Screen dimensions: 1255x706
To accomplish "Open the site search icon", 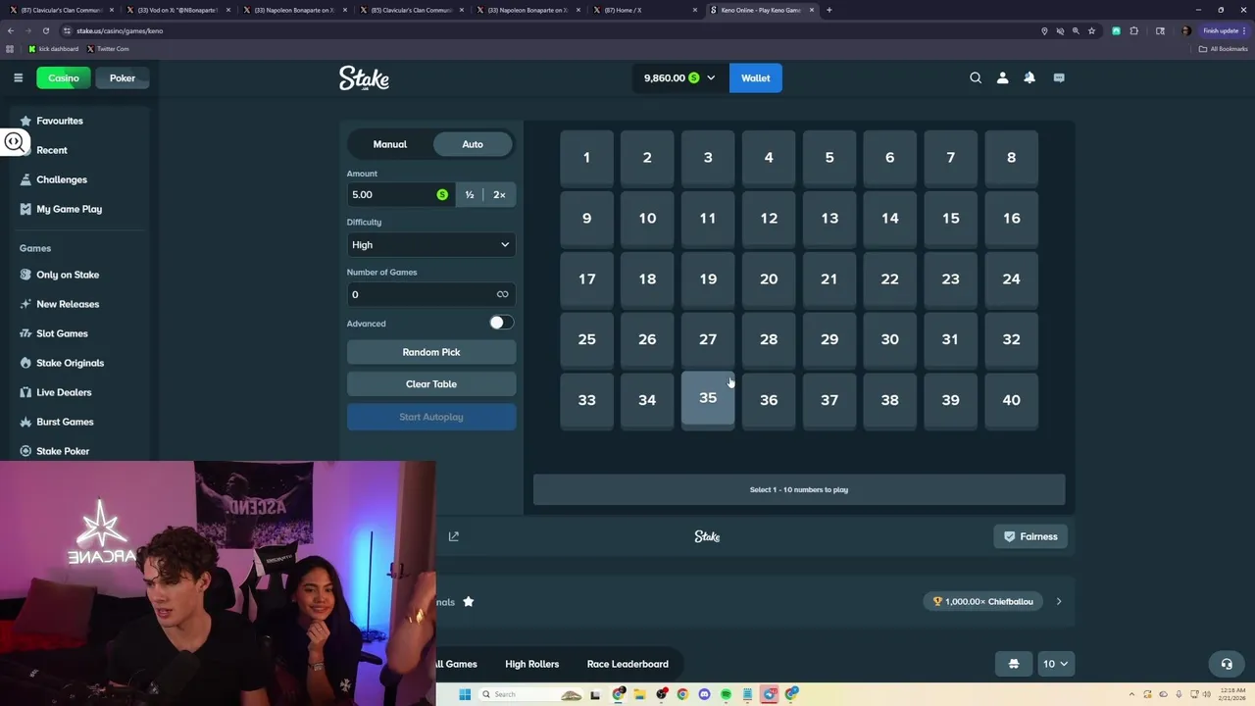I will click(x=976, y=77).
